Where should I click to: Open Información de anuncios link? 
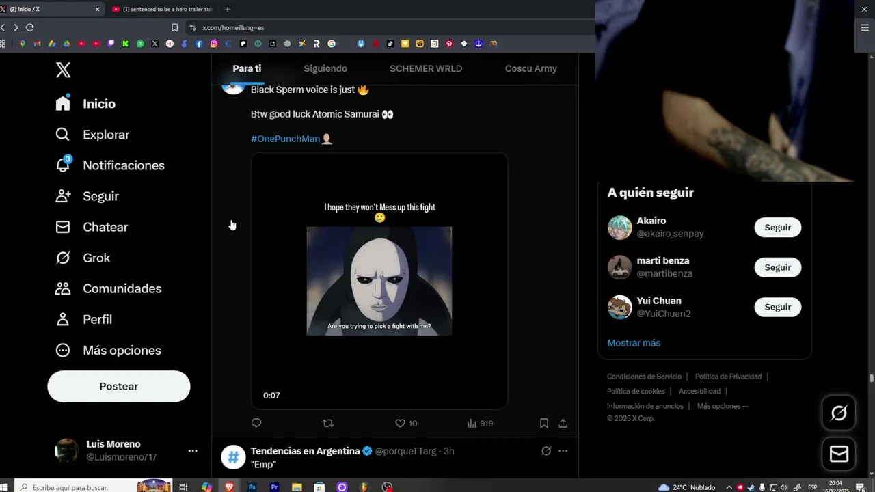(x=645, y=406)
